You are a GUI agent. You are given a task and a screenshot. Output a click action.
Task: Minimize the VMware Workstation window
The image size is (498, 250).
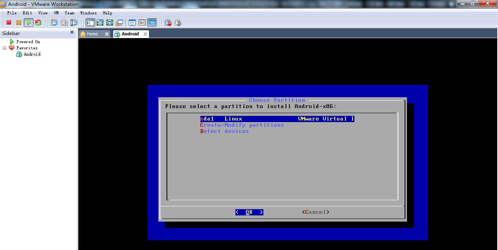[462, 3]
